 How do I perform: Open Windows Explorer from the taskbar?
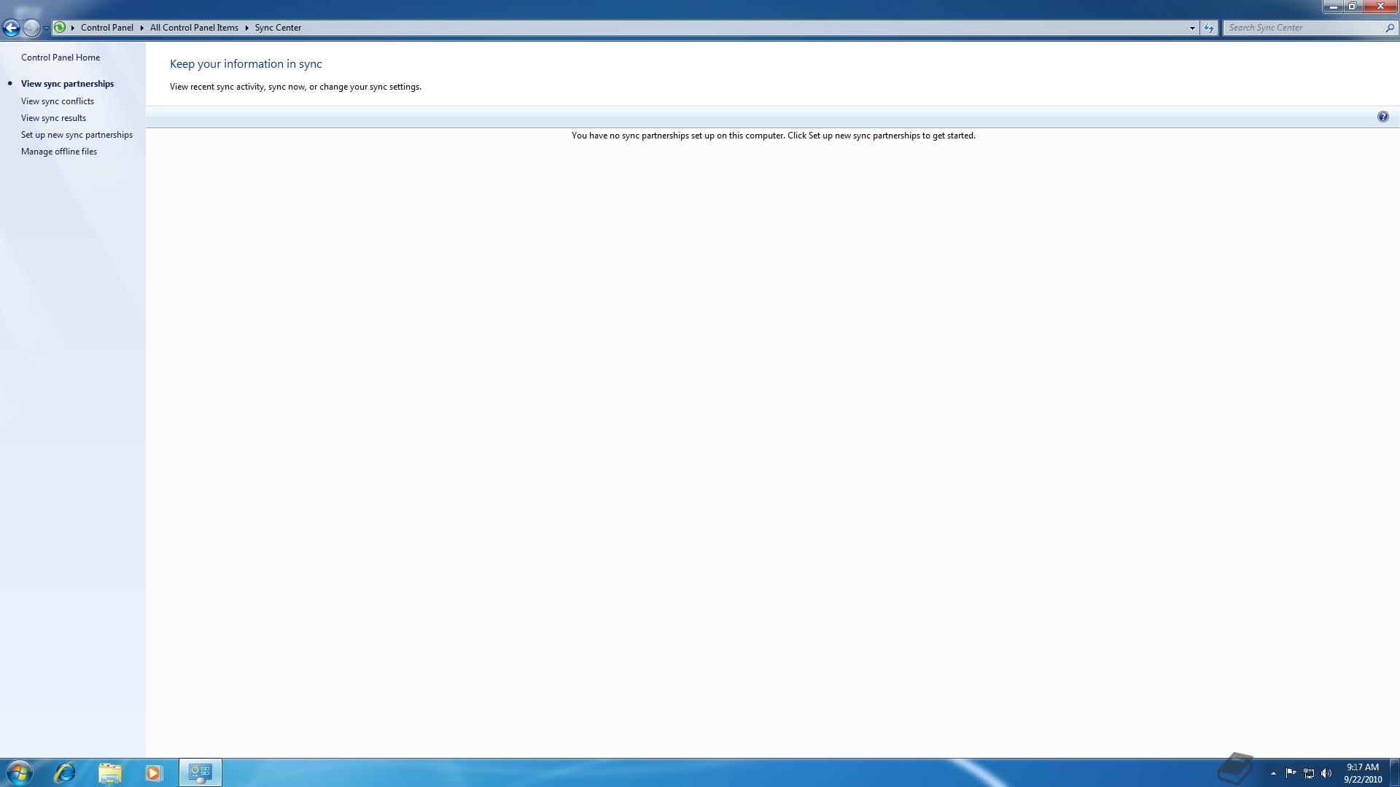[x=109, y=772]
